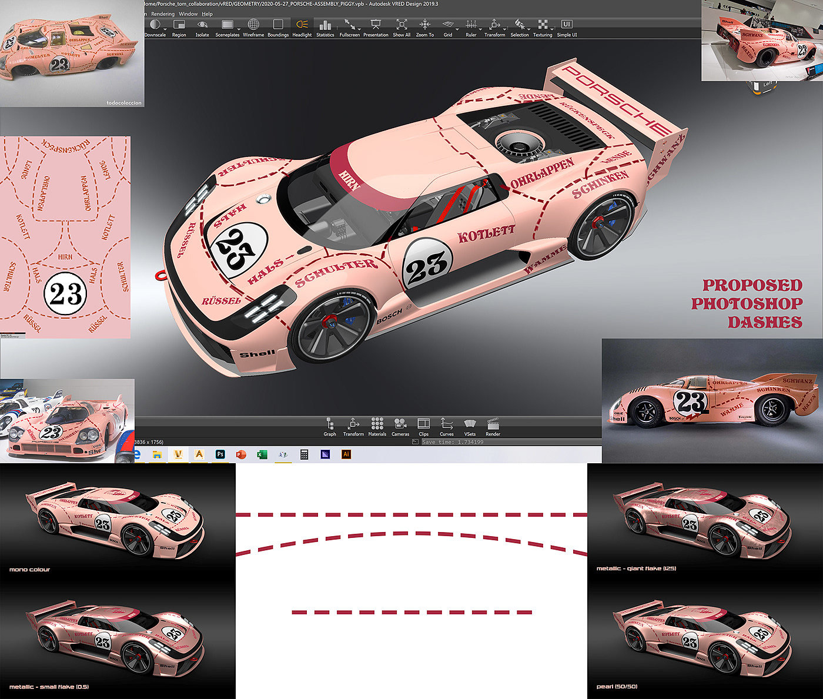Click the Render clapperboard icon
823x699 pixels.
click(x=493, y=424)
